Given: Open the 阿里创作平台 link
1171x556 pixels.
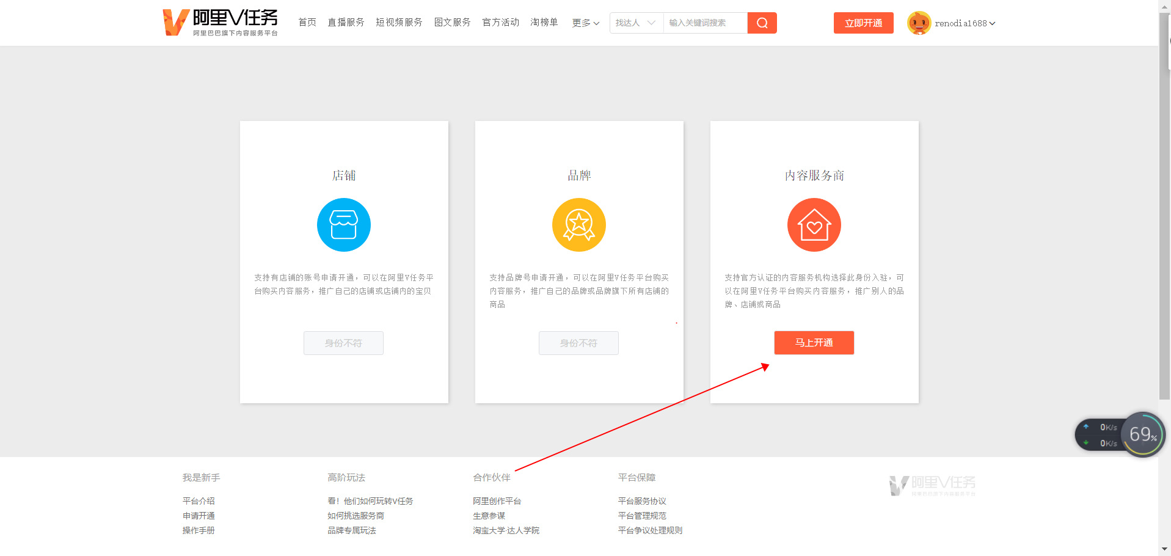Looking at the screenshot, I should coord(497,501).
